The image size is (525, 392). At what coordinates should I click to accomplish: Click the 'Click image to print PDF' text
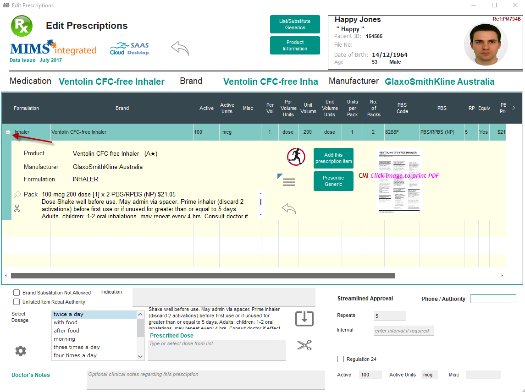click(404, 175)
